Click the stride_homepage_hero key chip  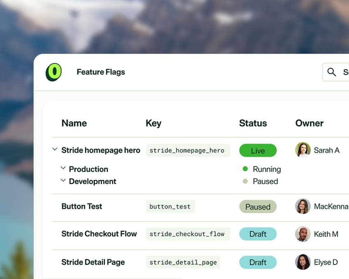[x=188, y=150]
